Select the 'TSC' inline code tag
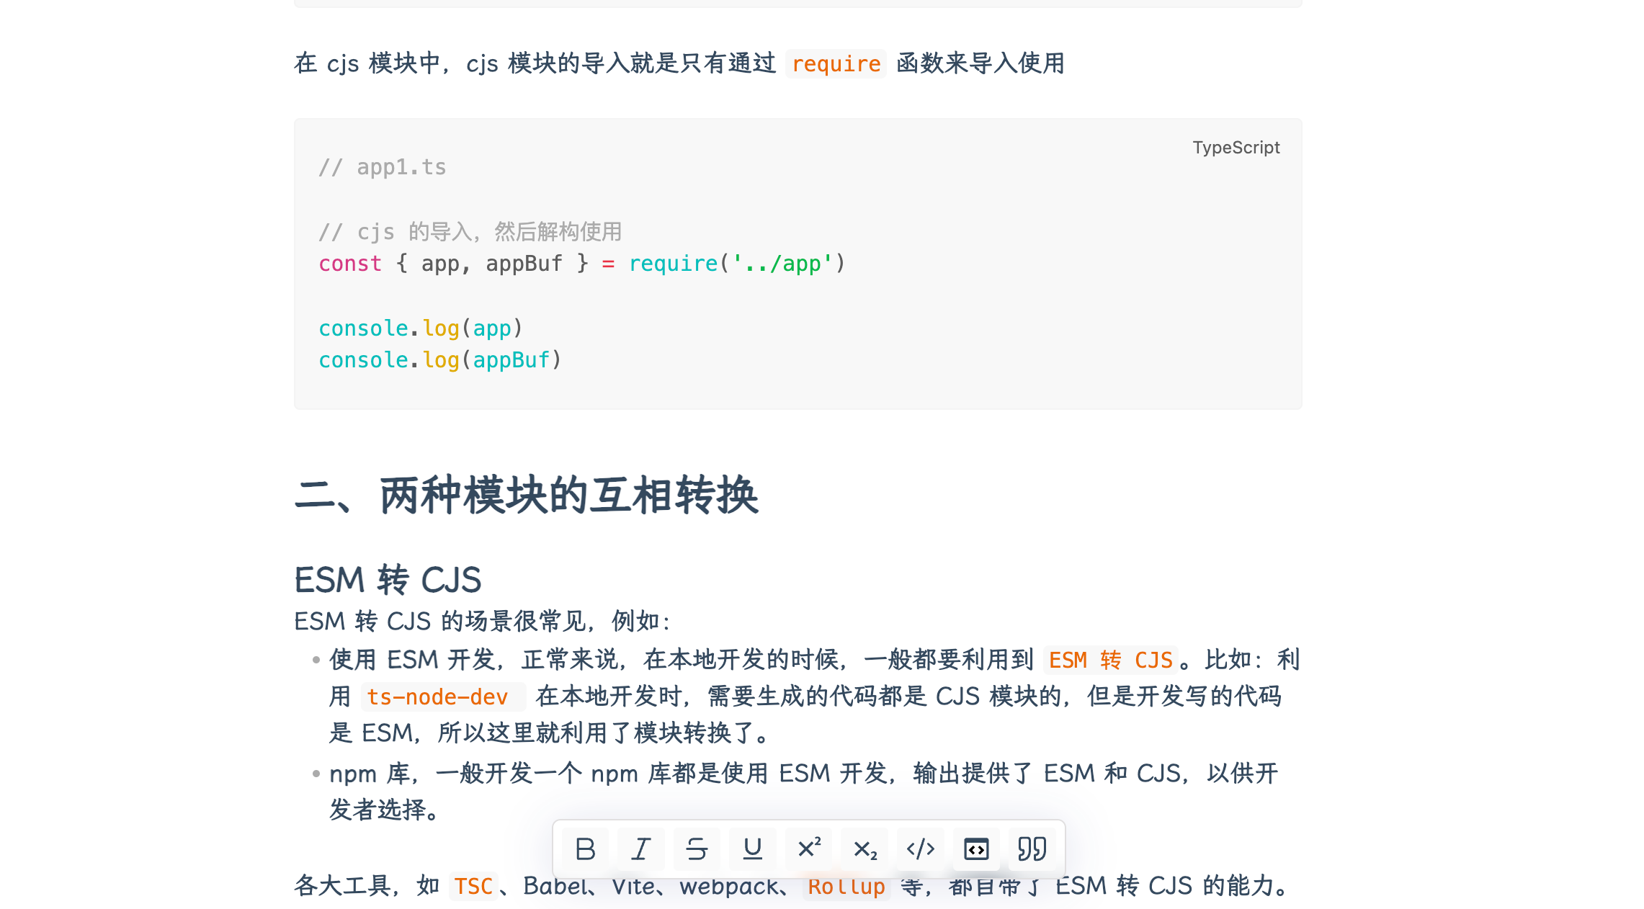Viewport: 1644px width, 909px height. [x=473, y=886]
